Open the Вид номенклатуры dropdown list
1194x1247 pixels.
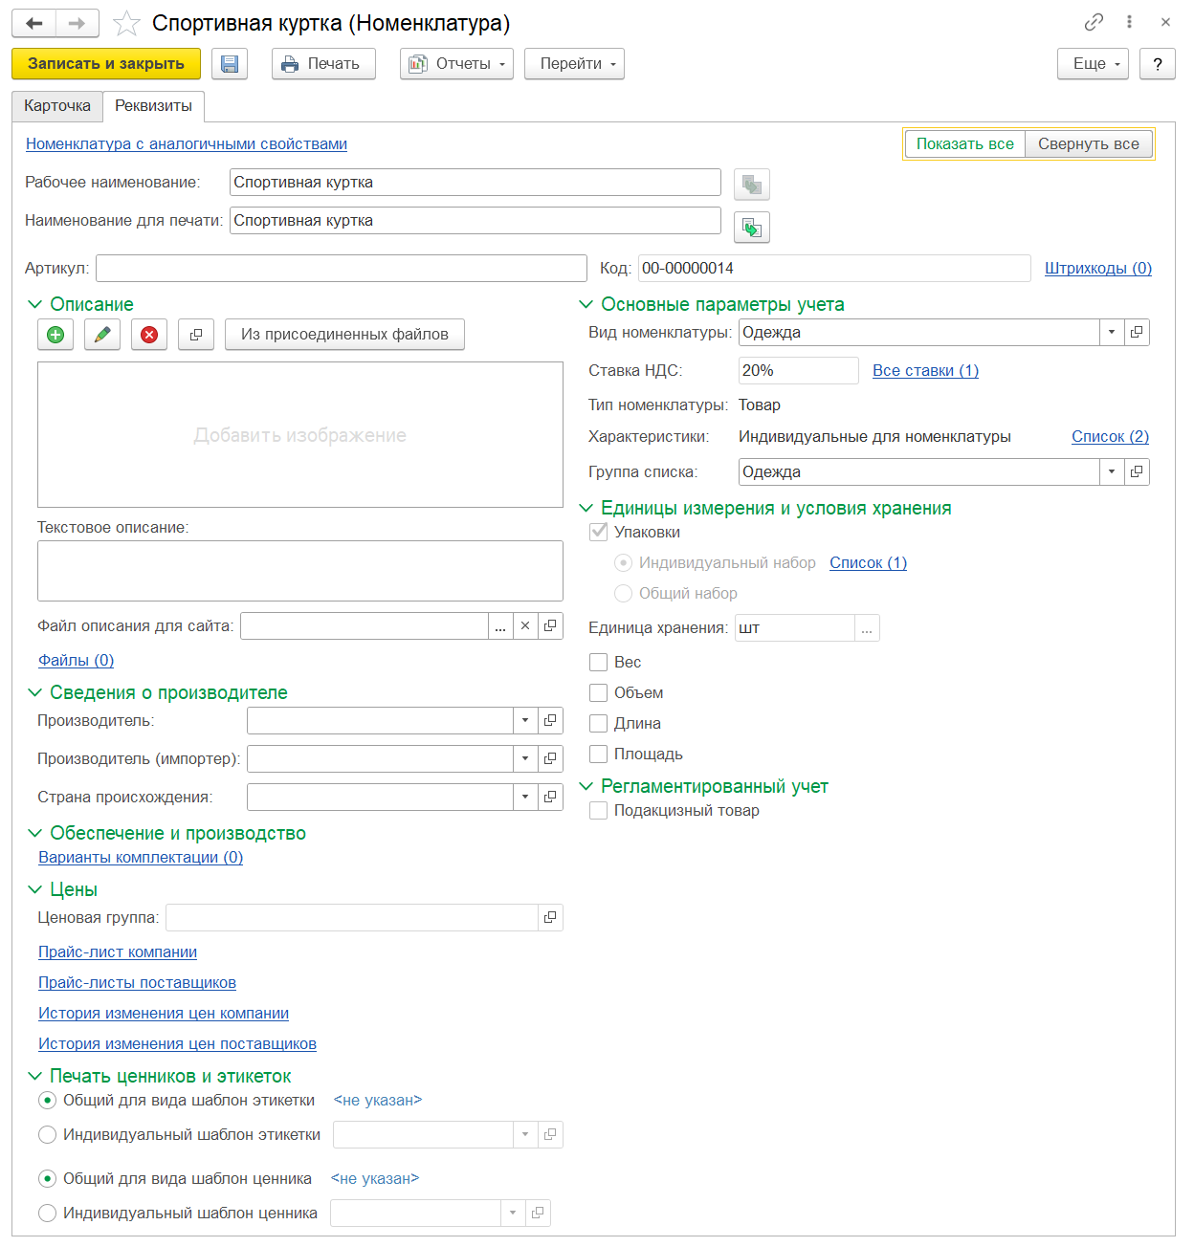[x=1111, y=333]
